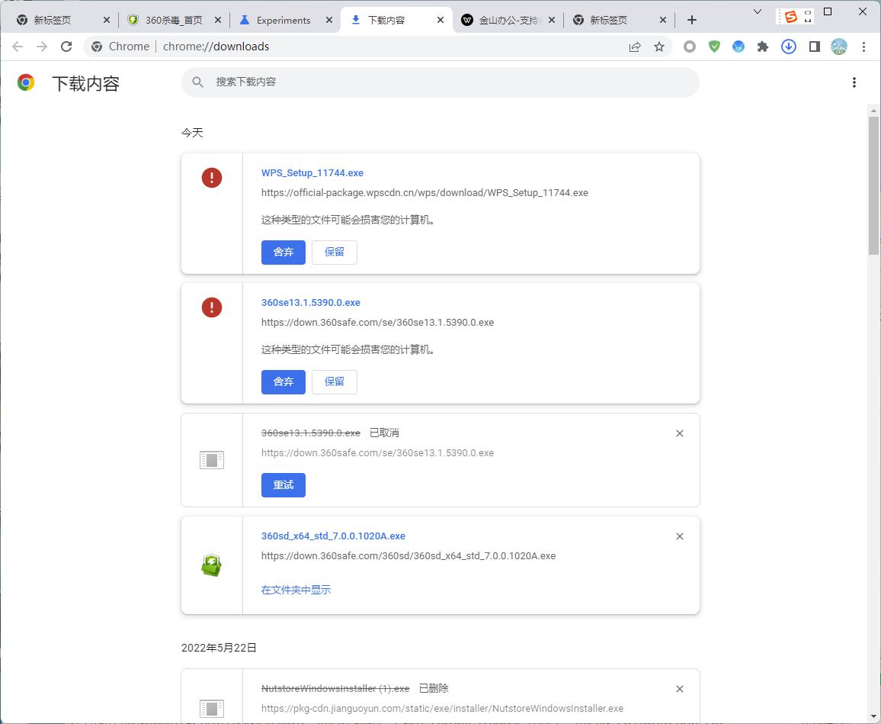Screen dimensions: 881x724
Task: Switch to the Experiments tab
Action: coord(284,21)
